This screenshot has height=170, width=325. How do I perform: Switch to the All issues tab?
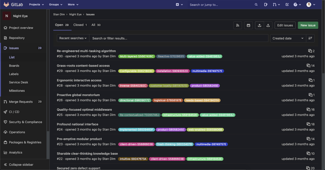(x=96, y=25)
